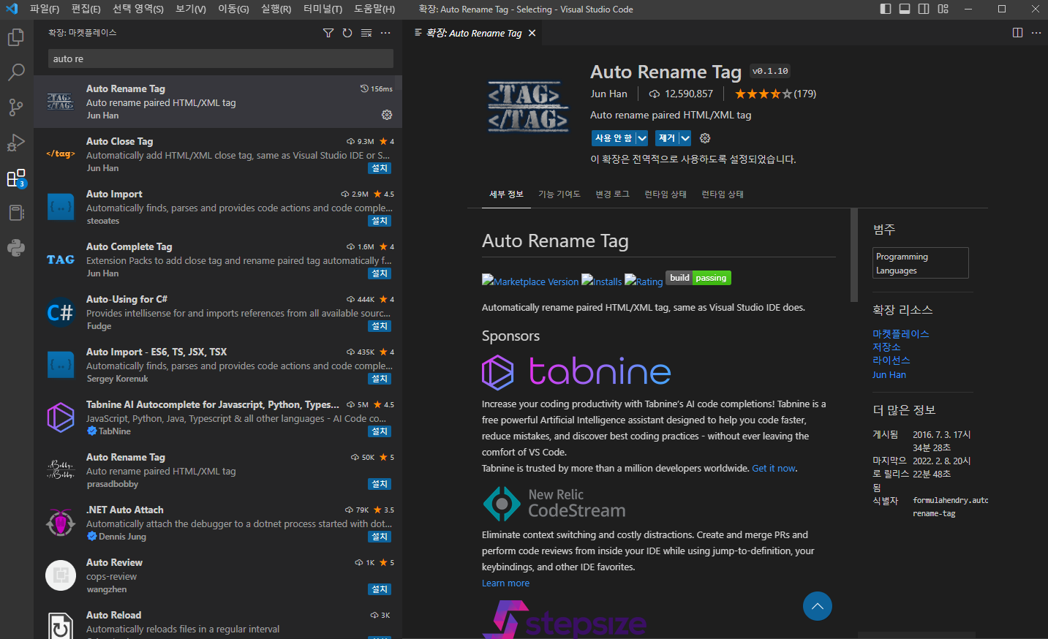Screen dimensions: 1048x639
Task: Open the Installs badge link
Action: 601,281
